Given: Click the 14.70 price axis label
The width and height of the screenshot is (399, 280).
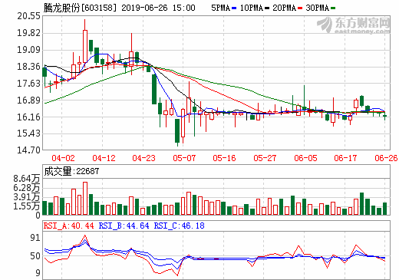Looking at the screenshot, I should tap(28, 150).
